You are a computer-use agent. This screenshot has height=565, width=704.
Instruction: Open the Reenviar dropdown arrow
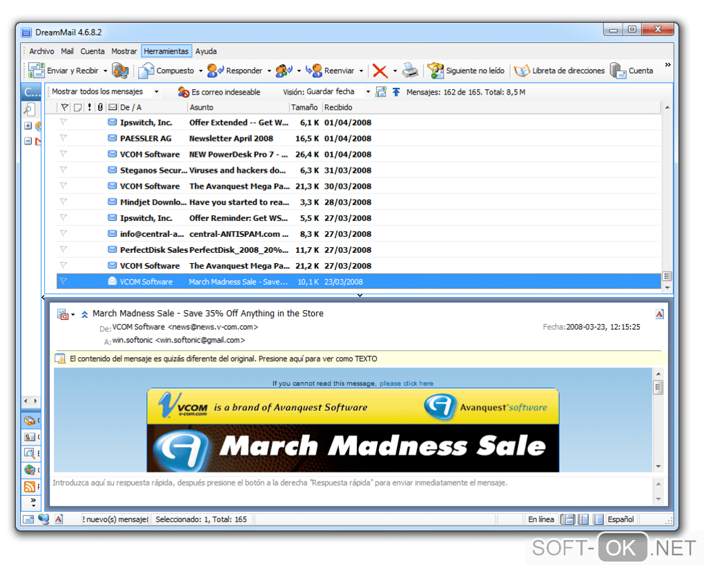[362, 71]
